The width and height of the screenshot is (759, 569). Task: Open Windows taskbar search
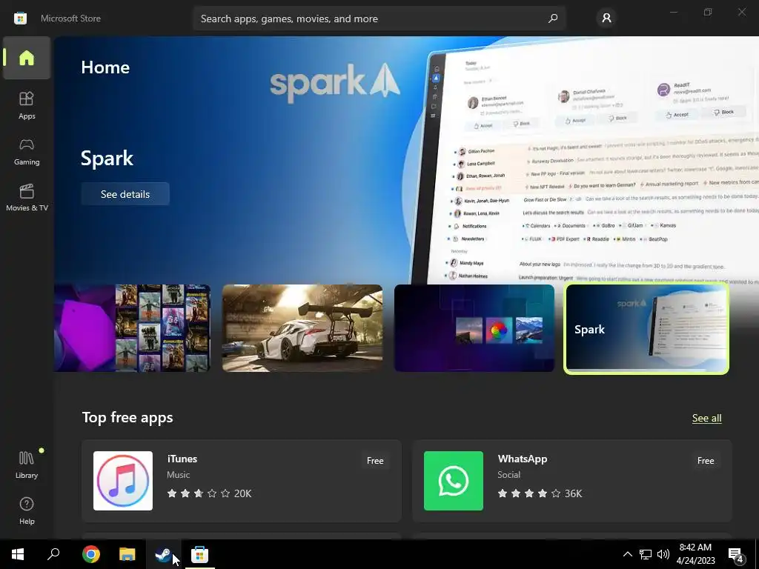pyautogui.click(x=53, y=554)
